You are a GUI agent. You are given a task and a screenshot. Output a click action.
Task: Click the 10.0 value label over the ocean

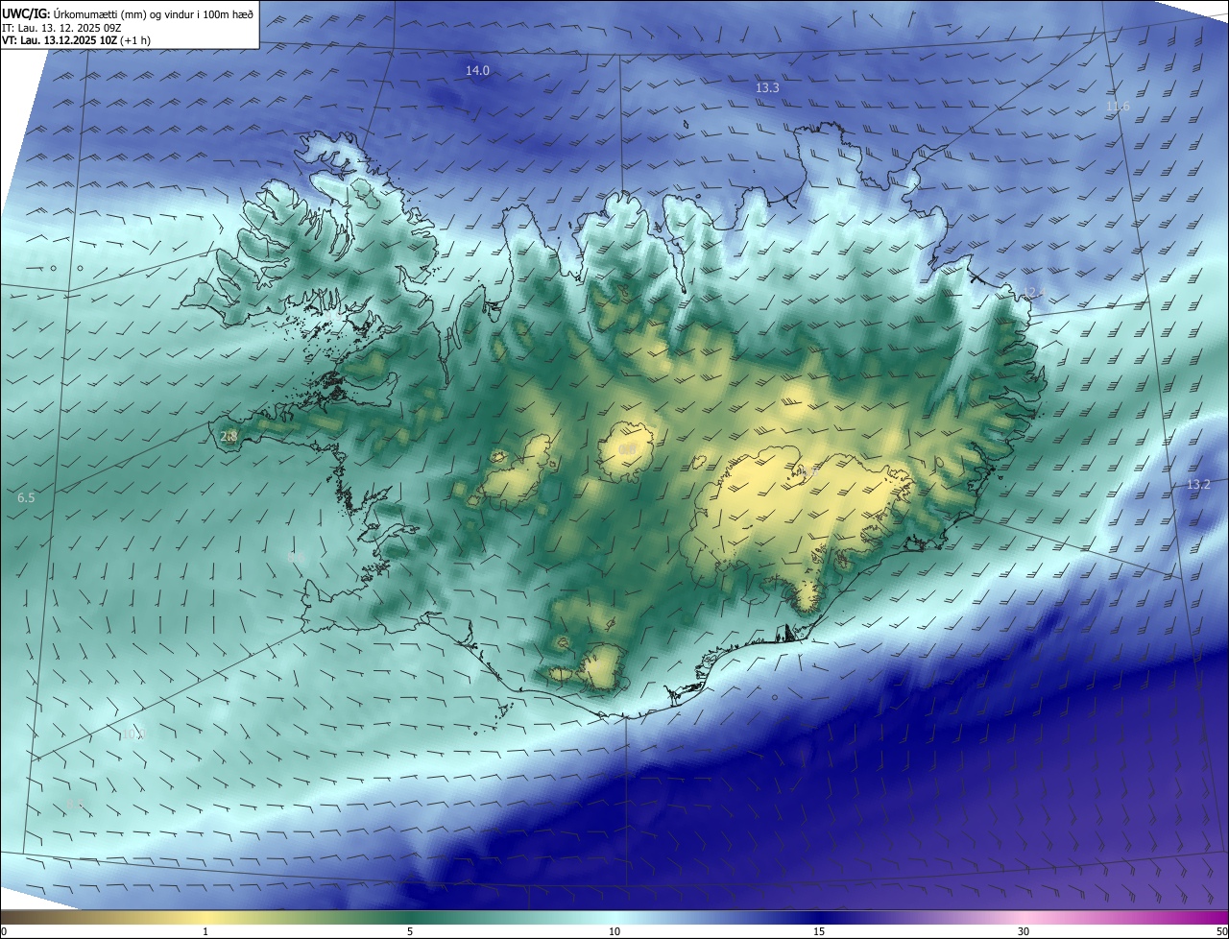coord(133,734)
